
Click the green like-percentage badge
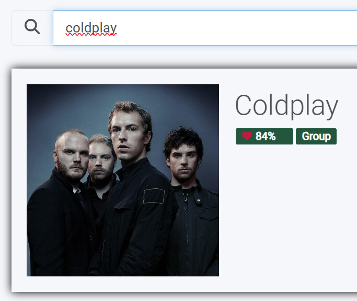tap(264, 136)
